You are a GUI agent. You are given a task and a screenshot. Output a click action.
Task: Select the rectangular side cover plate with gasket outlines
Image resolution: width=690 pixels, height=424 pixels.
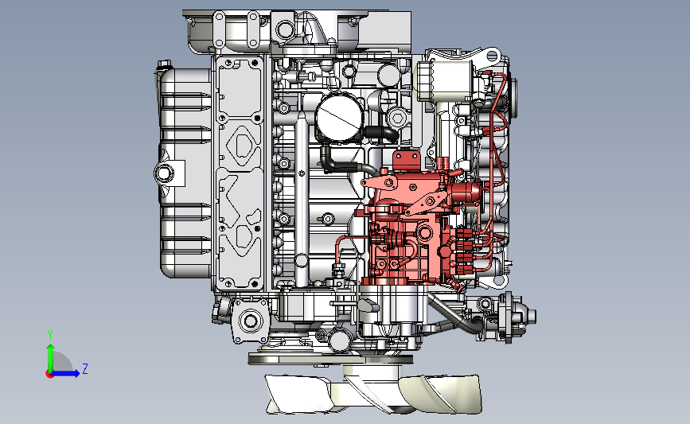pyautogui.click(x=240, y=173)
